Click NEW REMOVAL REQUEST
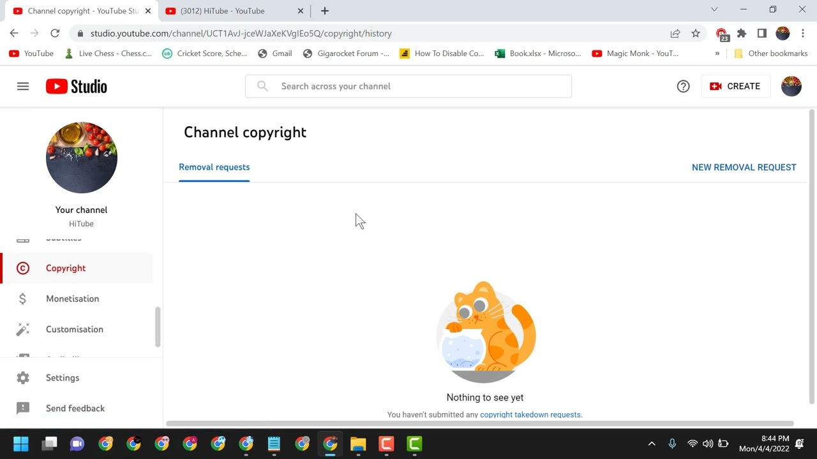Viewport: 817px width, 459px height. click(744, 167)
